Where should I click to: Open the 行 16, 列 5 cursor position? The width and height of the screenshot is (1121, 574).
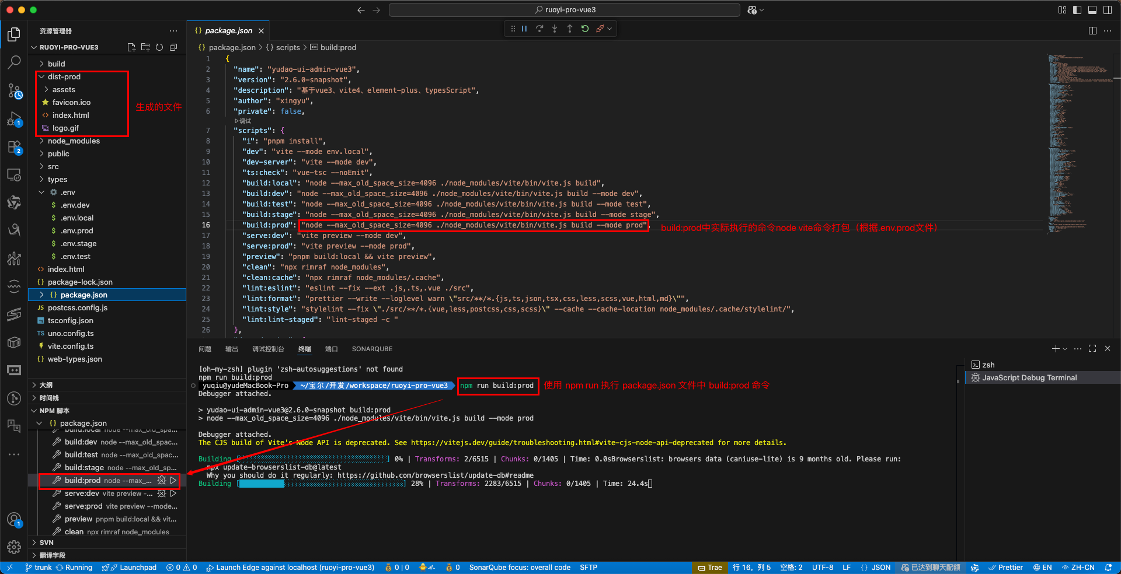click(751, 568)
